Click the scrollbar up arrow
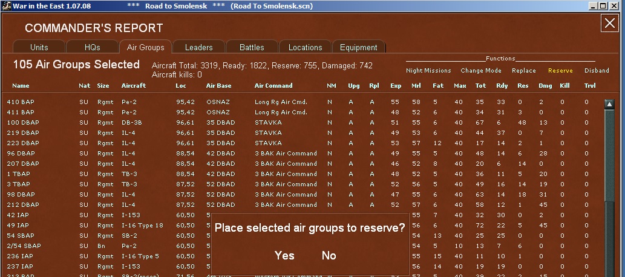 point(609,105)
